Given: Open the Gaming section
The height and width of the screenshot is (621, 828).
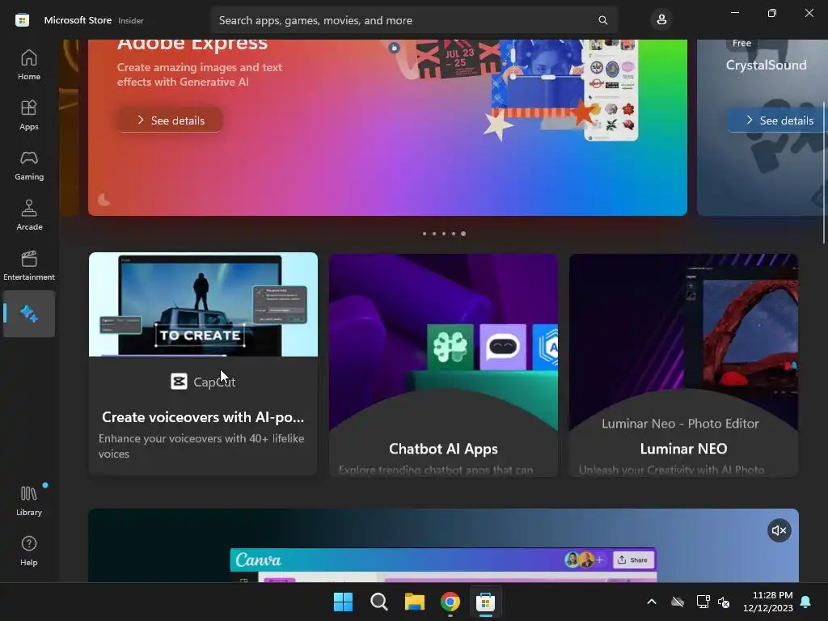Looking at the screenshot, I should [x=29, y=165].
